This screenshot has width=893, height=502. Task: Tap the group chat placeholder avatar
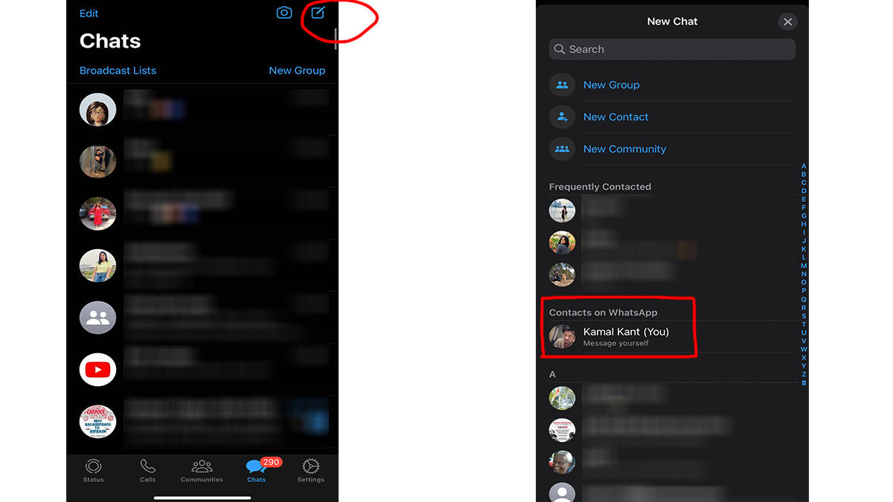(x=97, y=318)
